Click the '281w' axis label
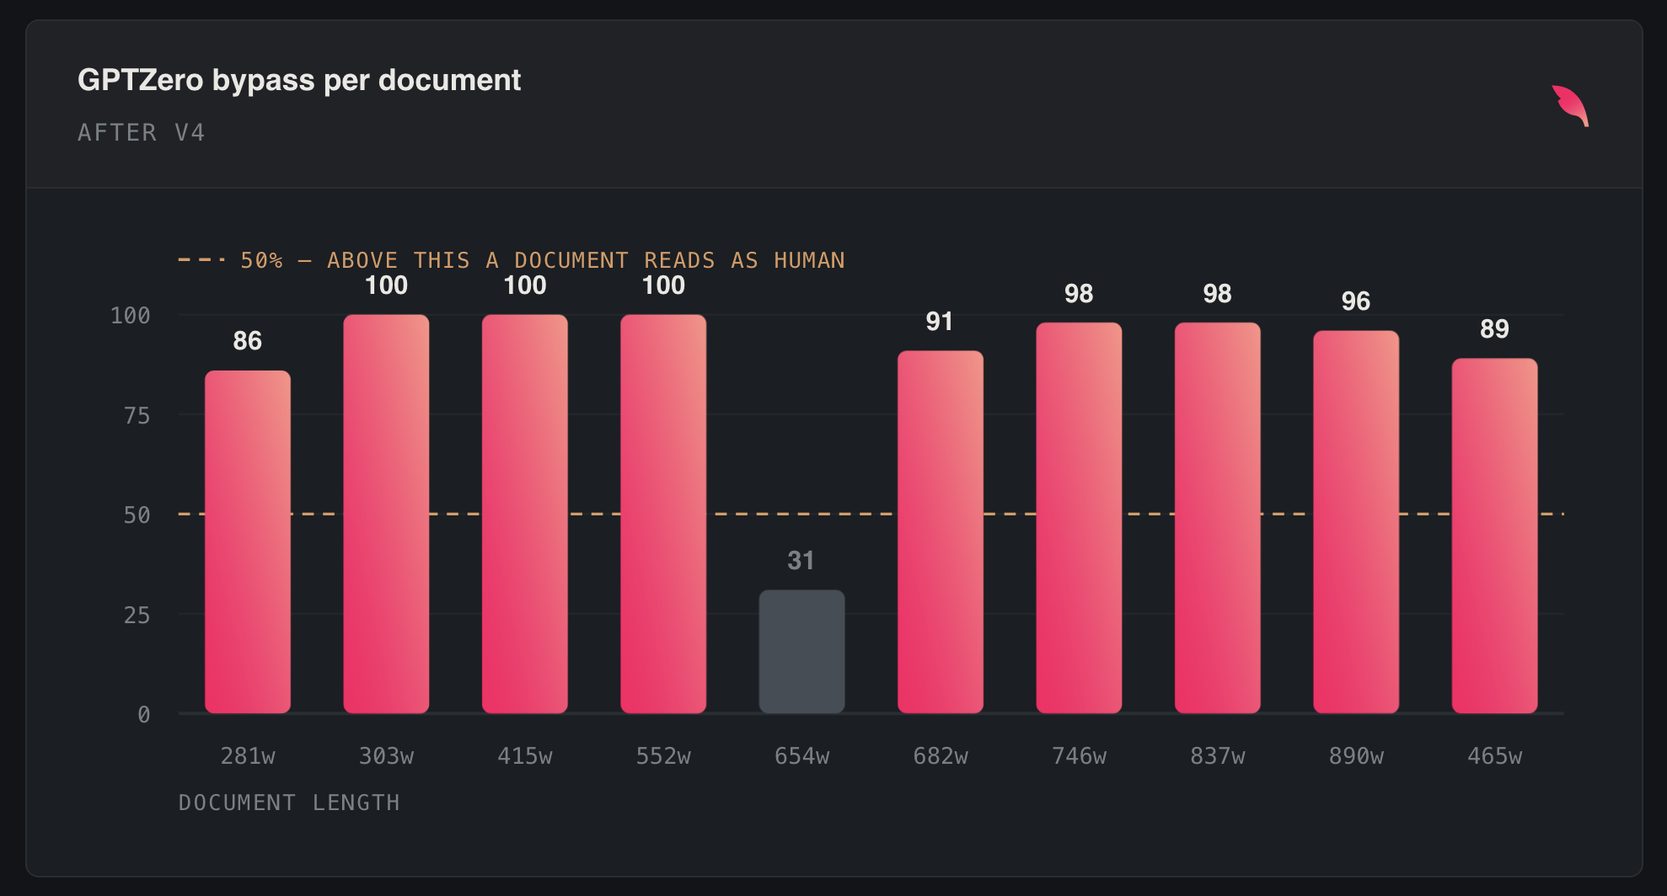This screenshot has height=896, width=1667. 248,756
